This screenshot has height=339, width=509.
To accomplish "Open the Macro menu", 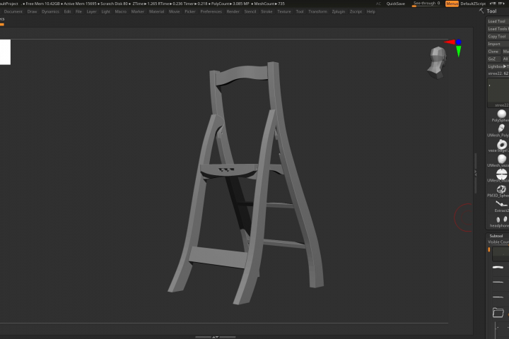I will (x=121, y=11).
